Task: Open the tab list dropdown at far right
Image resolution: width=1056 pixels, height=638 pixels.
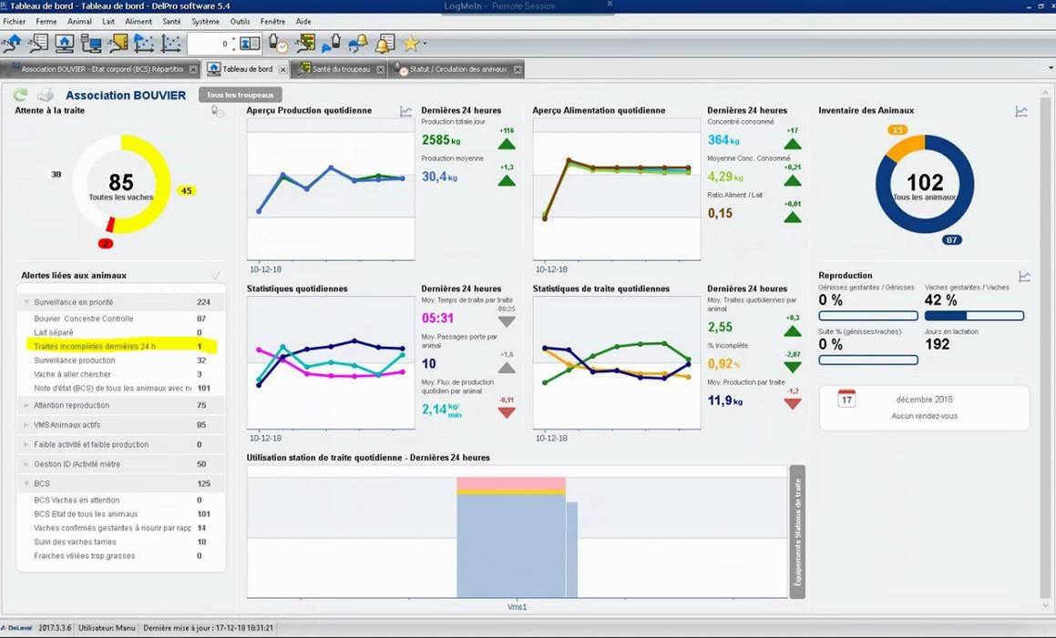Action: [1051, 68]
